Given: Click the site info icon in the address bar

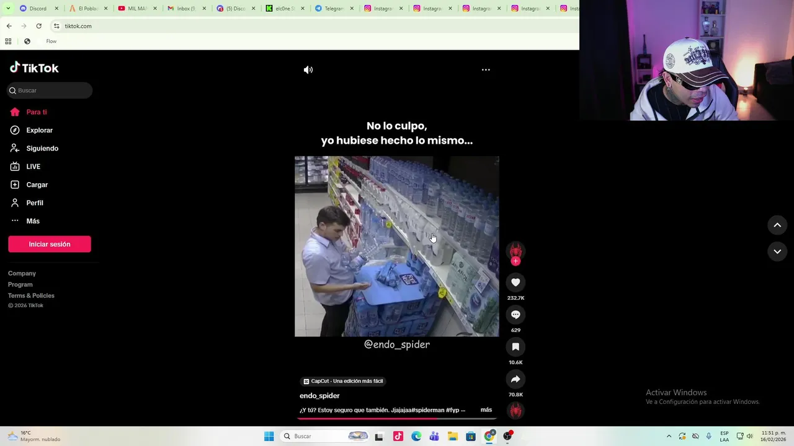Looking at the screenshot, I should [56, 26].
